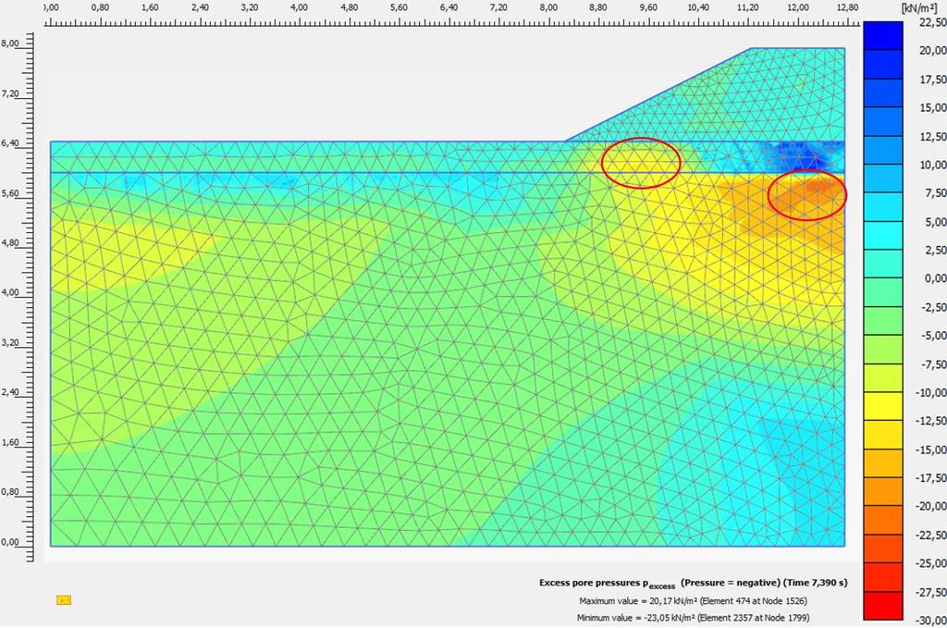Screen dimensions: 947x628
Task: Click the Maximum value 20,17 kN/m² text
Action: click(693, 601)
